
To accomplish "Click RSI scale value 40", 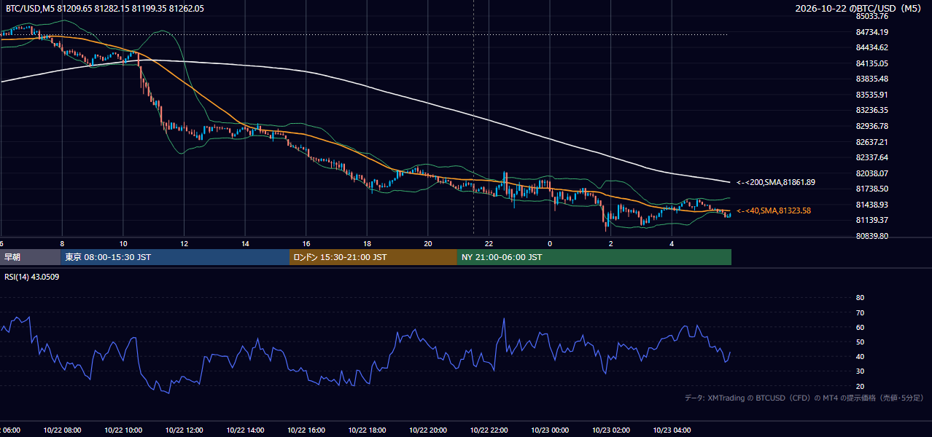I will (x=860, y=356).
